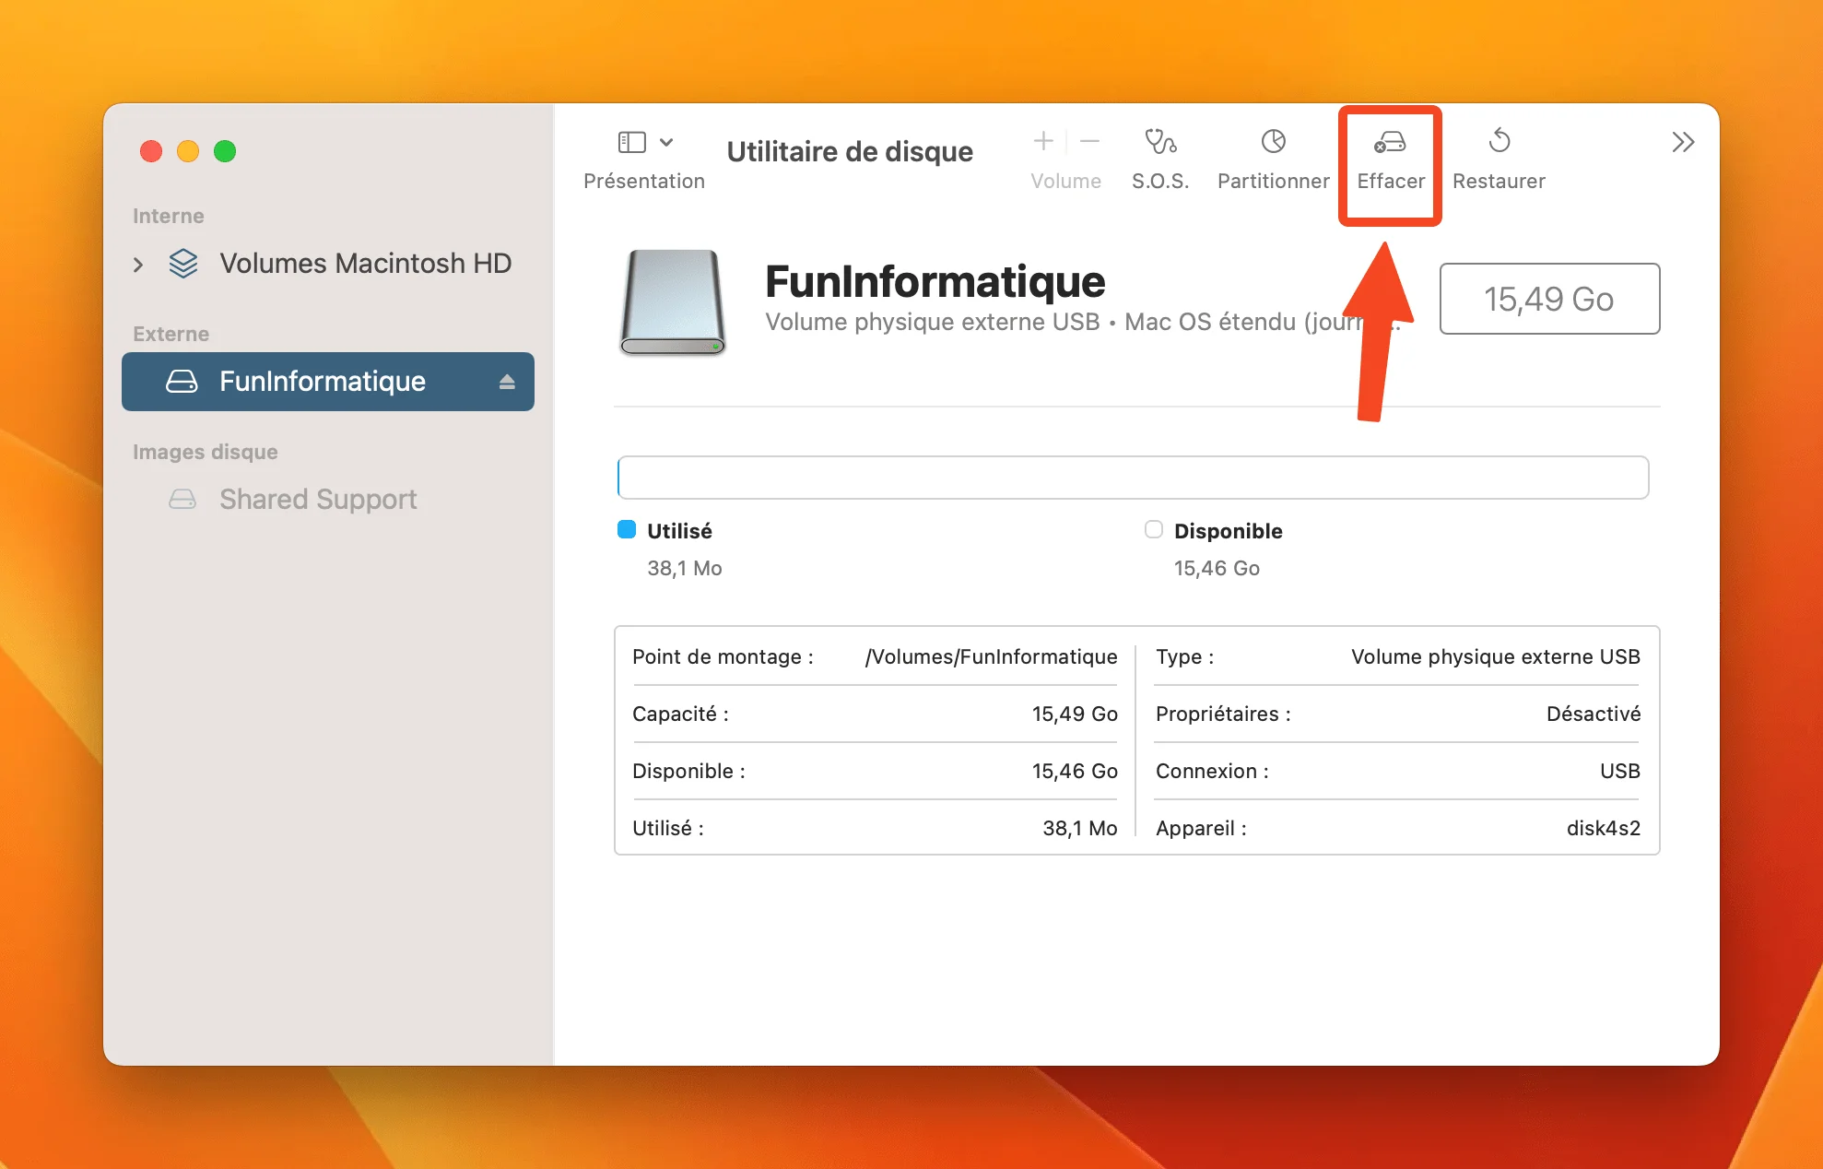Eject the FunInformatique drive
This screenshot has height=1169, width=1823.
pyautogui.click(x=507, y=382)
